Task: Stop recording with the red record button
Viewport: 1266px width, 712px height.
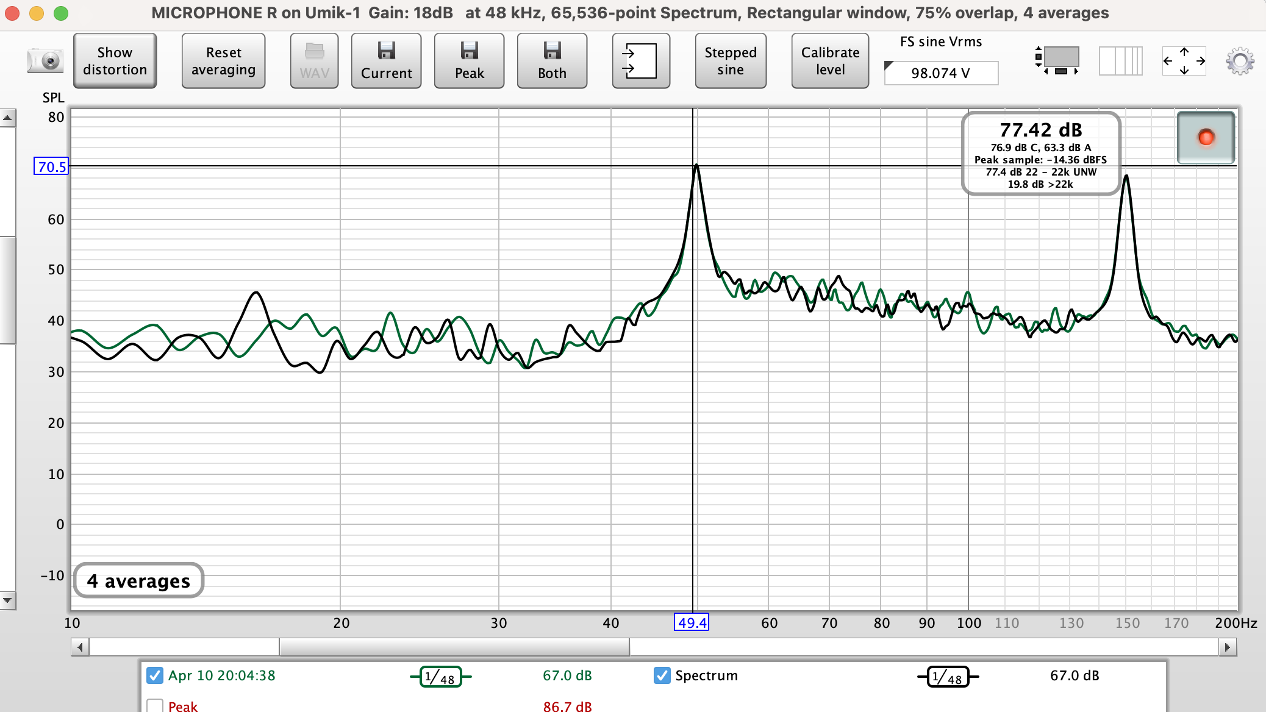Action: (1206, 138)
